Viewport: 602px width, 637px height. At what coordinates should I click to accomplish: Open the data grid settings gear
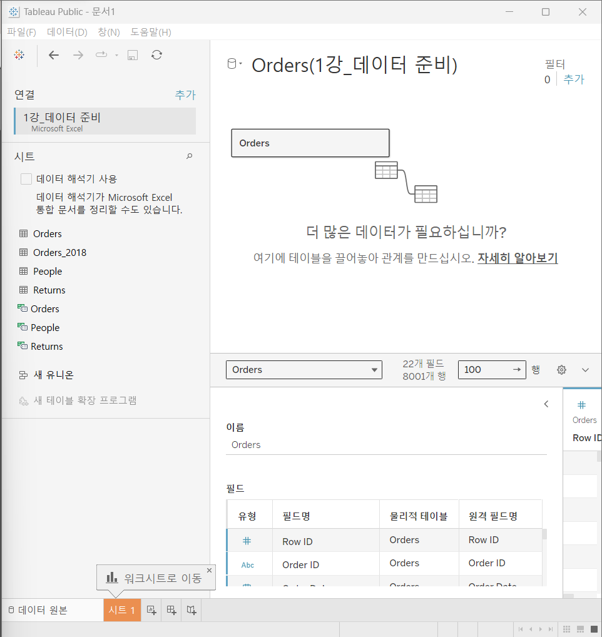562,370
